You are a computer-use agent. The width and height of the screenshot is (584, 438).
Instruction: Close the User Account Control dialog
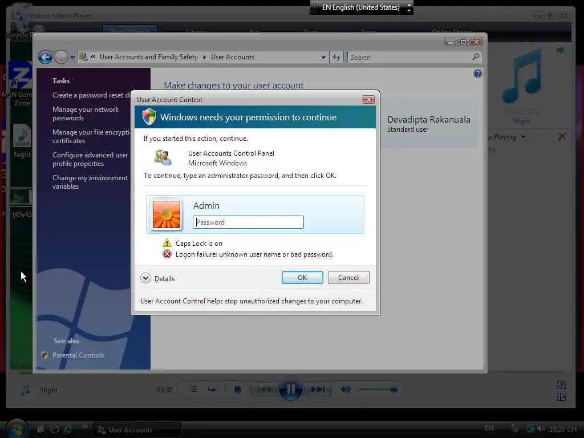coord(368,99)
